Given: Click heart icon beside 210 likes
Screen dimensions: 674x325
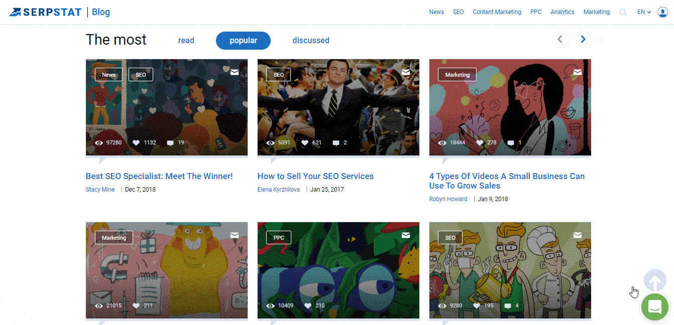Looking at the screenshot, I should tap(308, 305).
